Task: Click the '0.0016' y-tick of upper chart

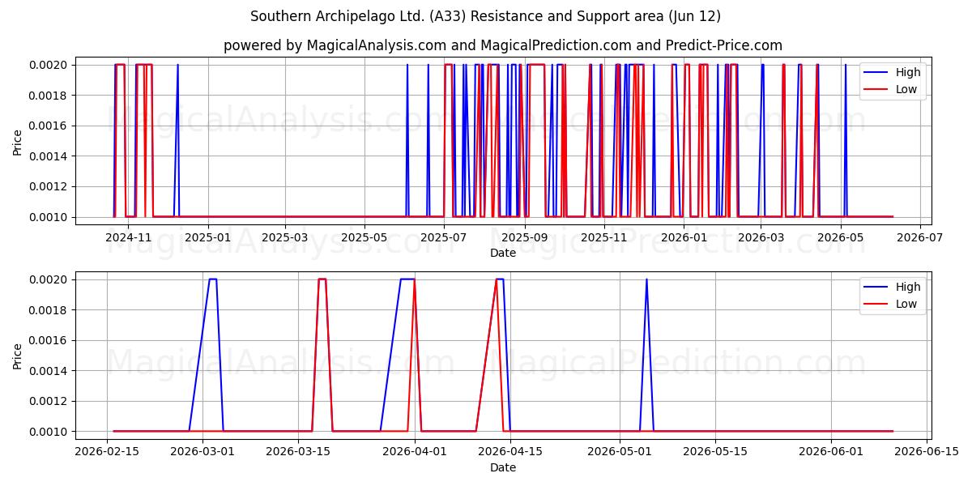Action: pos(50,126)
